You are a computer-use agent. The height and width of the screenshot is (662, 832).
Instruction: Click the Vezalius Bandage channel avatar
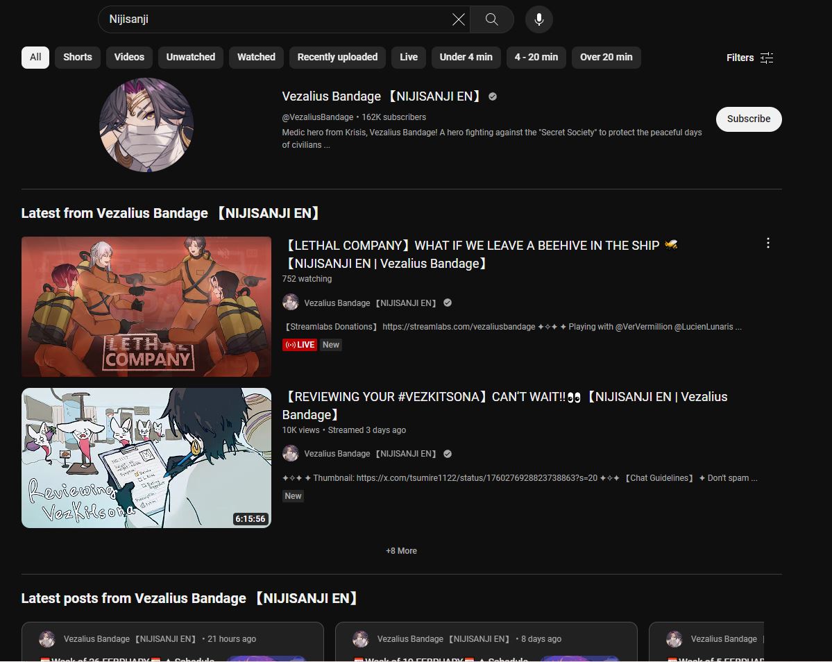[x=146, y=125]
